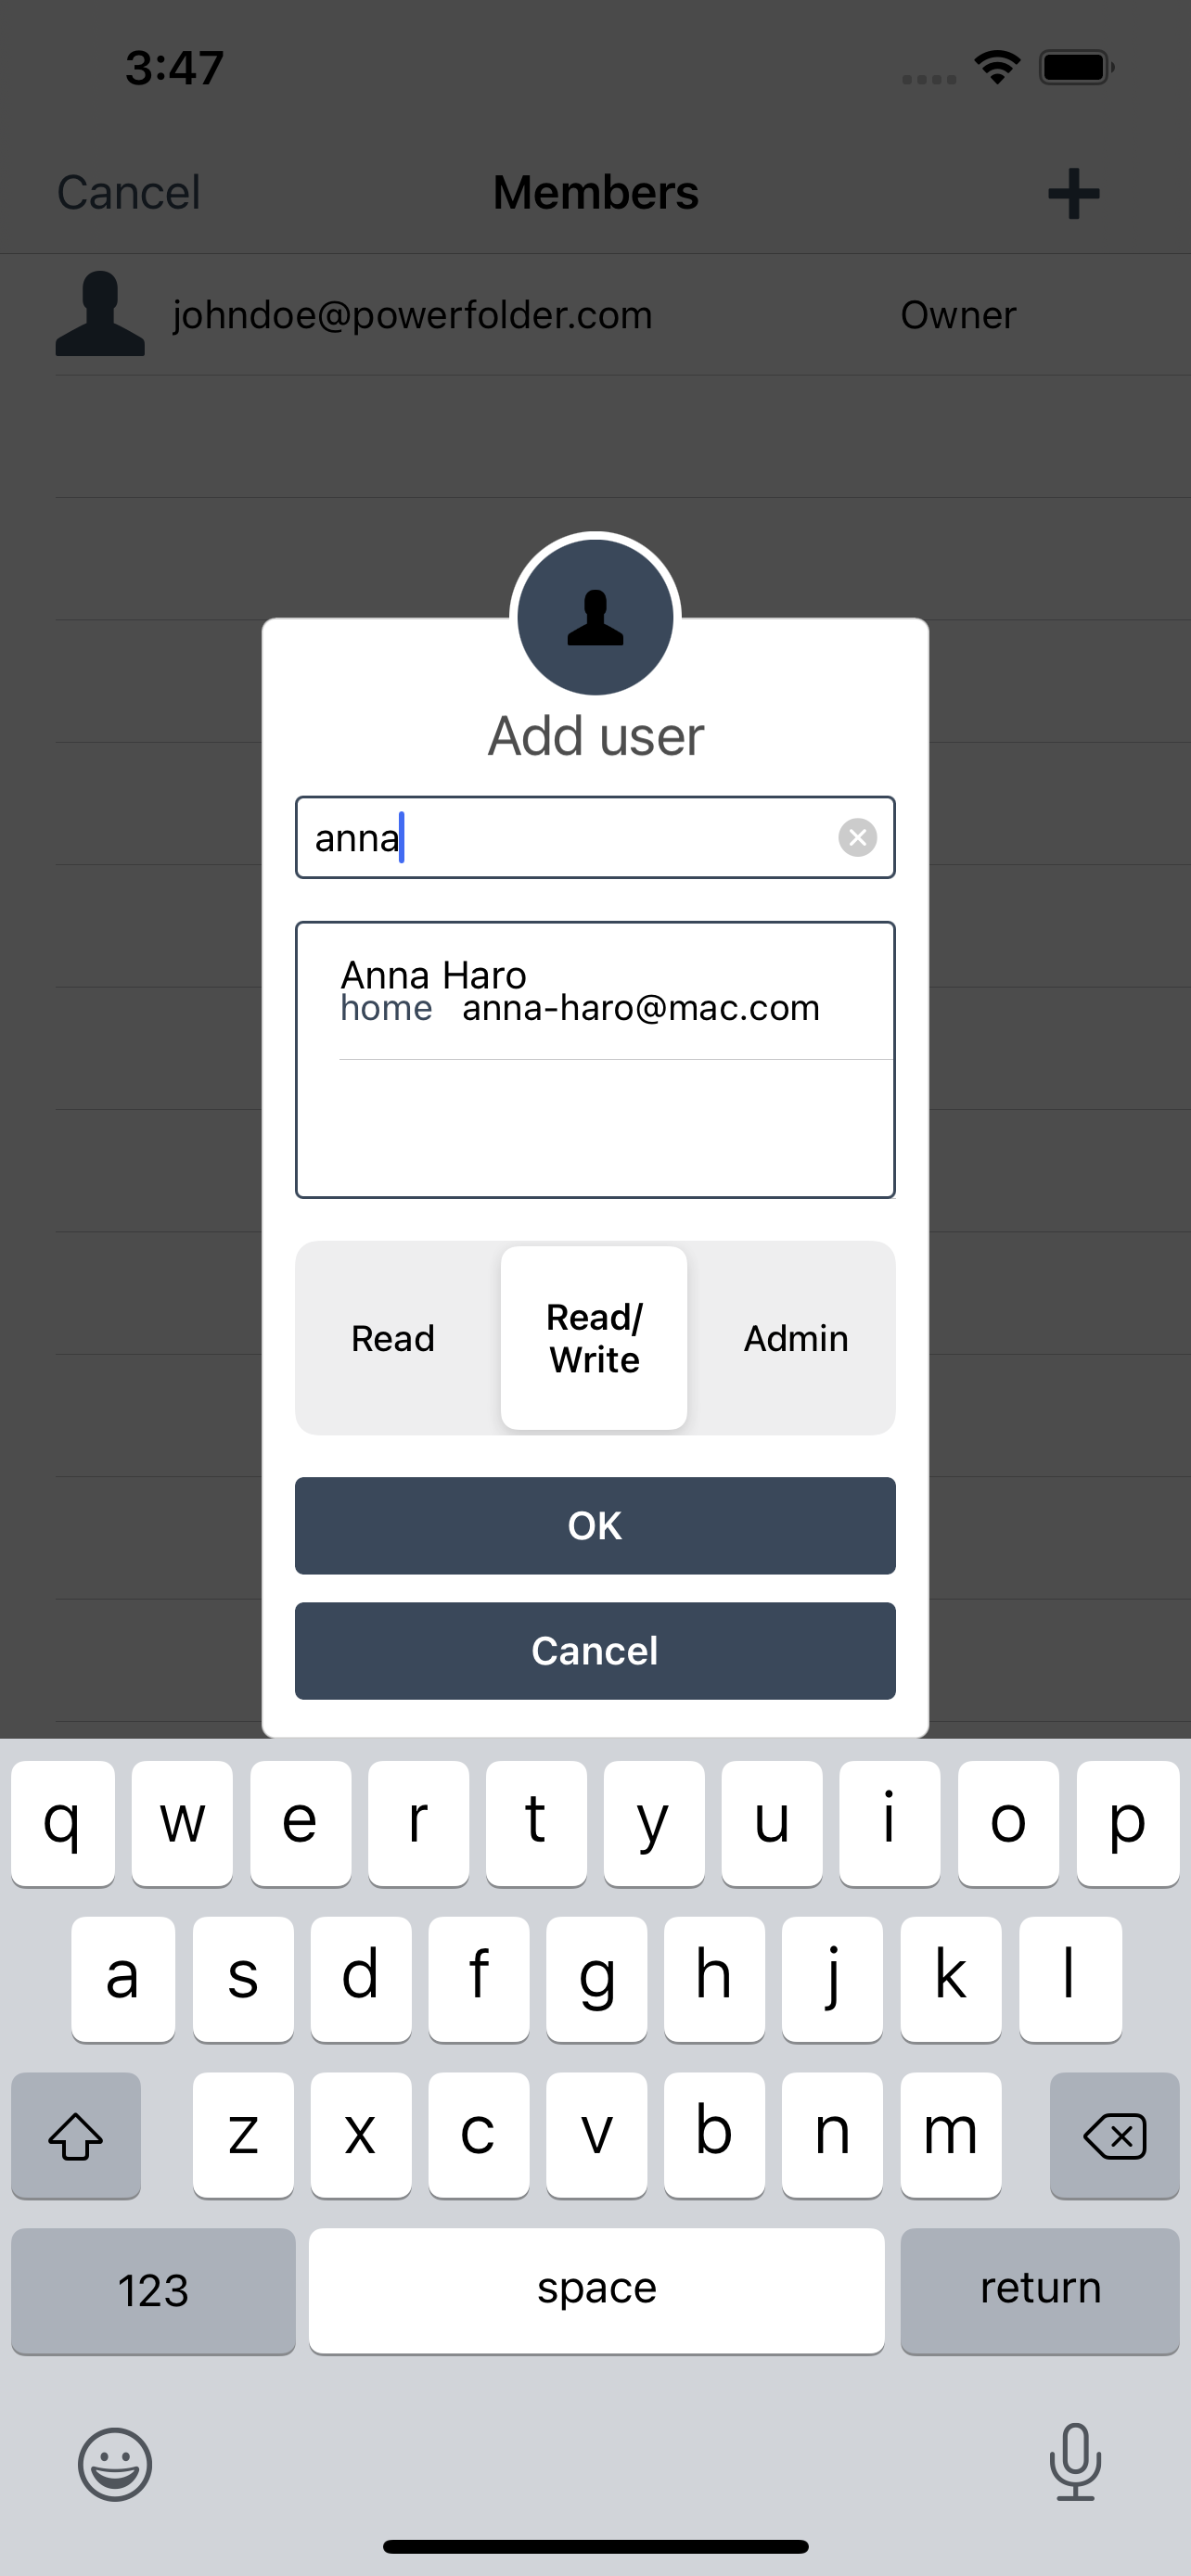
Task: Tap johndoe's profile silhouette icon
Action: click(x=100, y=314)
